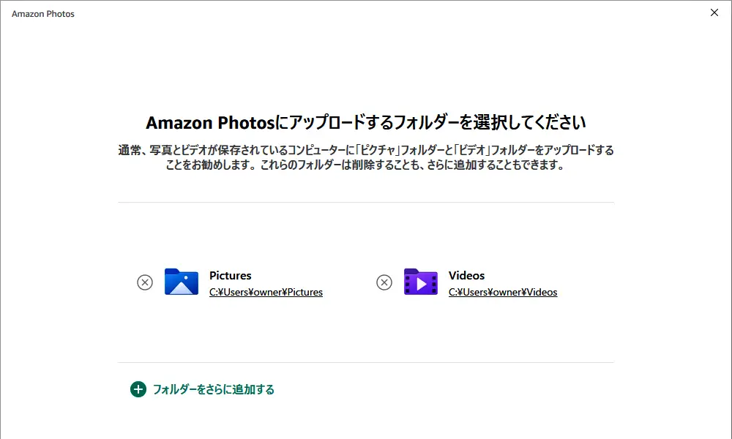Click the second line of the description text

[x=366, y=165]
